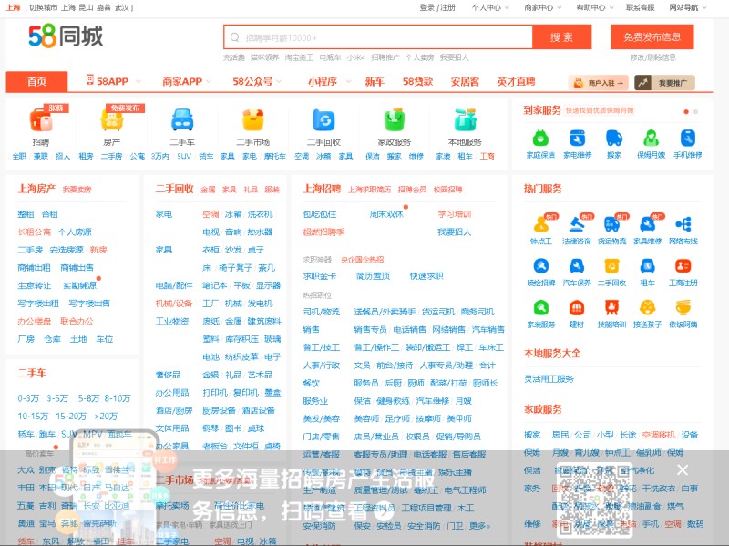Image resolution: width=729 pixels, height=546 pixels.
Task: Open the 技能培训 service icon
Action: click(611, 308)
